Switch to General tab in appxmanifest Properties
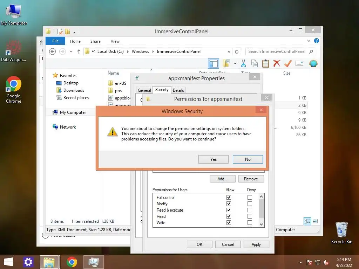Viewport: 359px width, 269px height. (144, 90)
